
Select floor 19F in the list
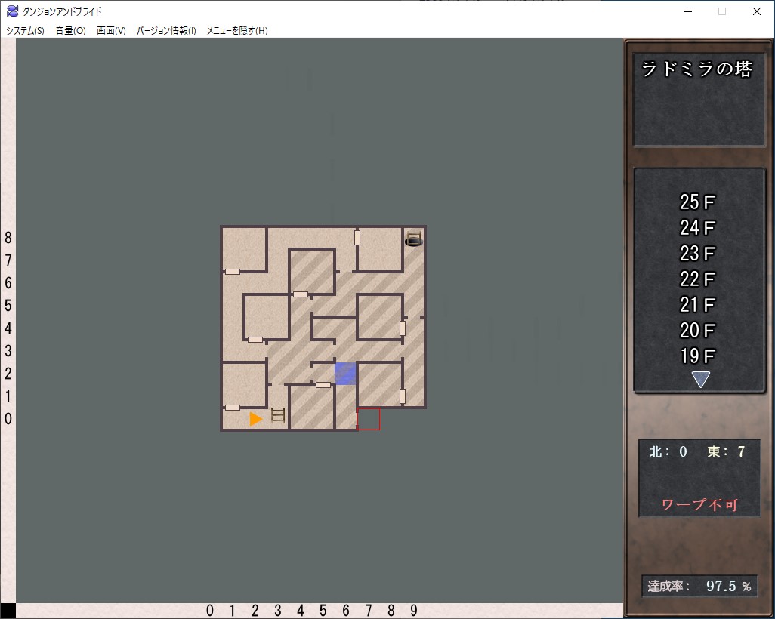pyautogui.click(x=697, y=356)
